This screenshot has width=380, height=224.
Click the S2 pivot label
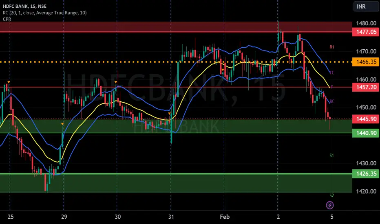[x=332, y=195]
